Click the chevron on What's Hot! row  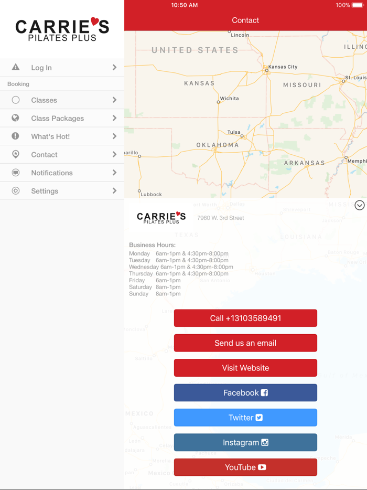pos(115,136)
